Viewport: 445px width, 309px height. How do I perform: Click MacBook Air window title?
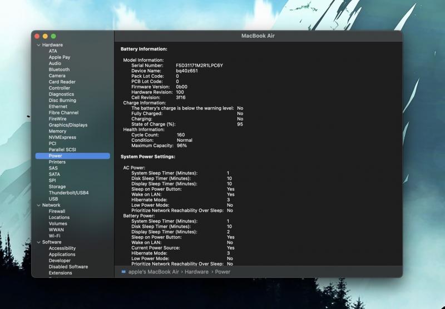258,36
